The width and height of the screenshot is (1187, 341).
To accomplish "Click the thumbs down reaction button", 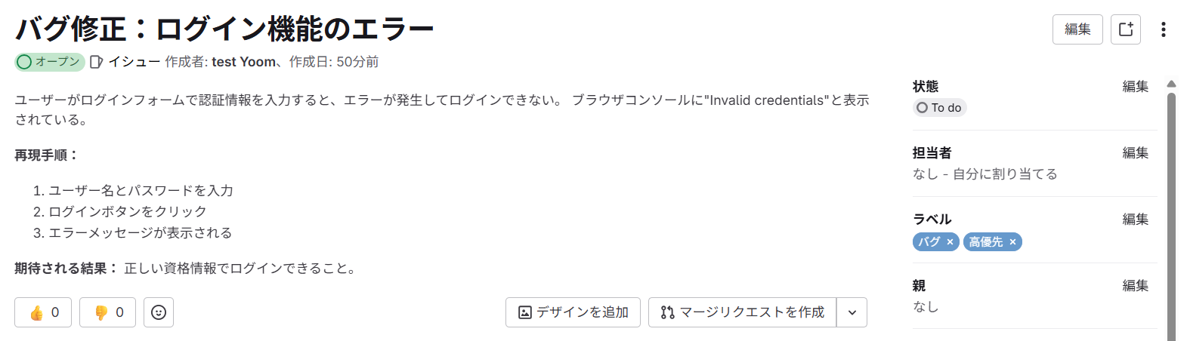I will (107, 312).
